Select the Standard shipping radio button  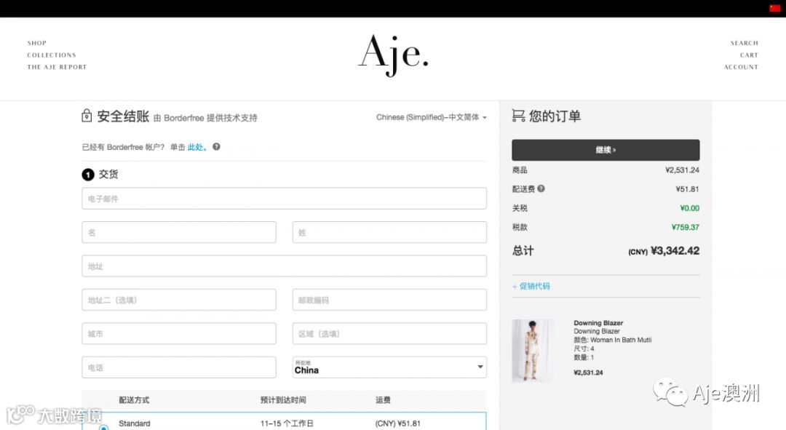coord(103,427)
